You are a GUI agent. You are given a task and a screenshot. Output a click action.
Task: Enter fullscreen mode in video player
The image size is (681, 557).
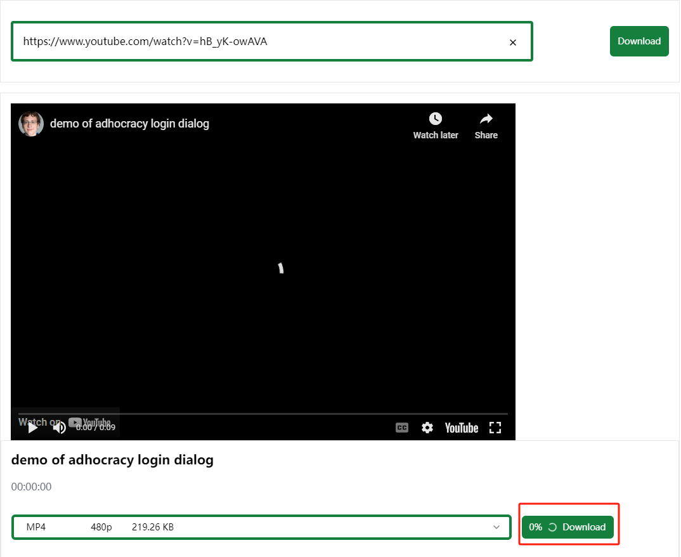click(x=495, y=428)
